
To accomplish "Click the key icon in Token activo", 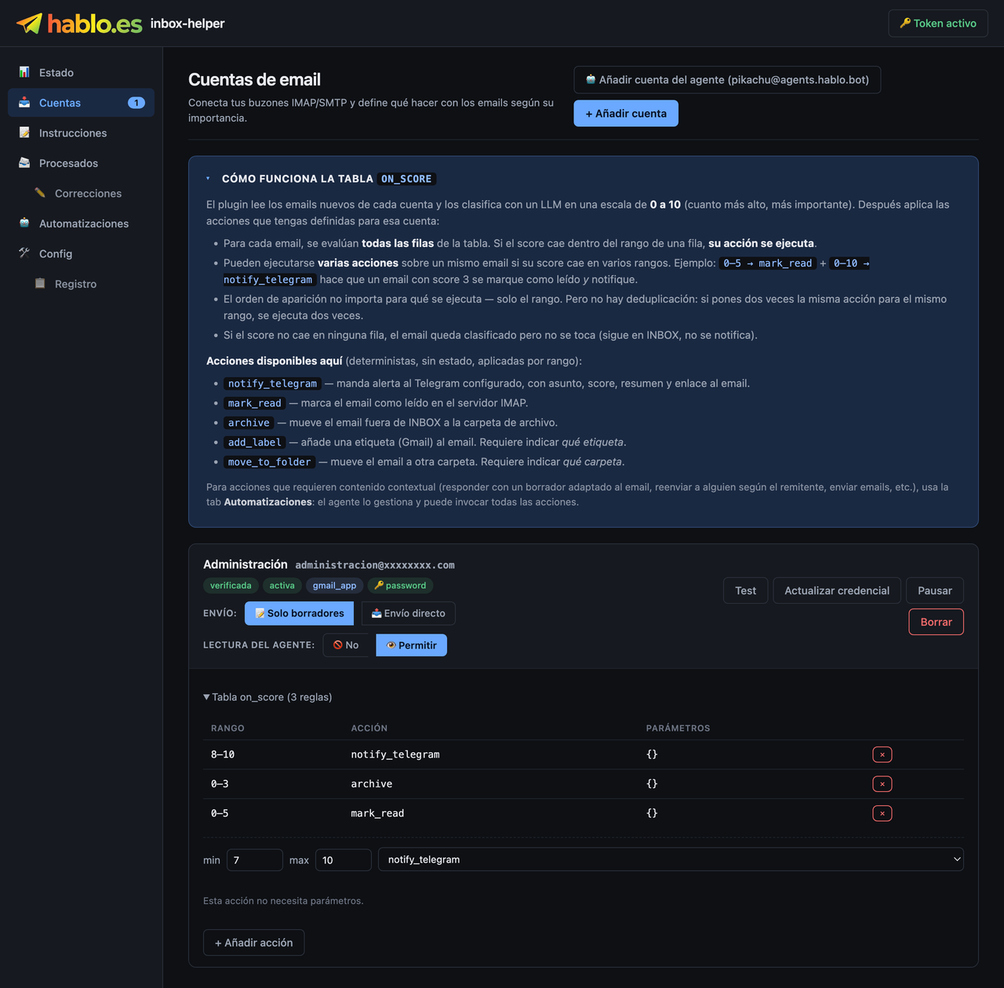I will tap(905, 24).
